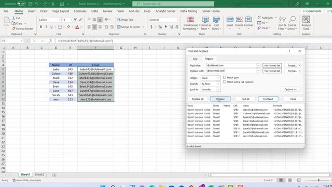Click the Insert Function fx button
332x187 pixels.
[x=50, y=41]
